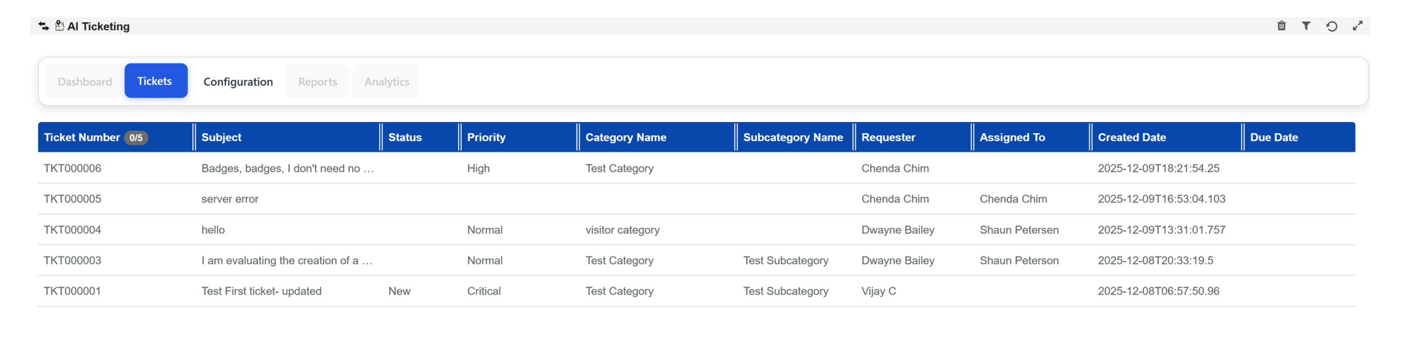This screenshot has height=352, width=1401.
Task: Go to the Reports tab
Action: [x=317, y=82]
